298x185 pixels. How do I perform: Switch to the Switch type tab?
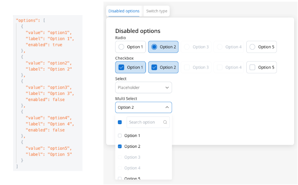pos(157,11)
